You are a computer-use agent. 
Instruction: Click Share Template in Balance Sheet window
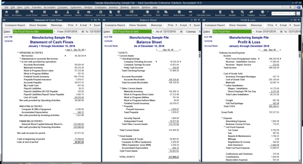(138, 25)
